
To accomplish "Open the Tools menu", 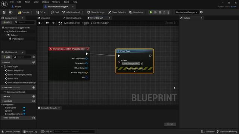I will [x=66, y=2].
